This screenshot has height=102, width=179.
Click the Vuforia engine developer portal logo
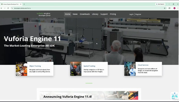point(43,14)
